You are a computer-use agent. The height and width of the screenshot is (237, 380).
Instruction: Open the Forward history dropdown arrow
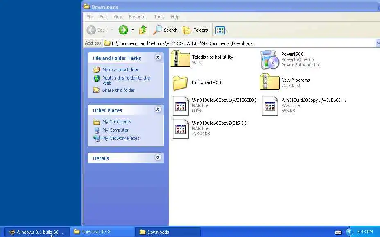133,30
